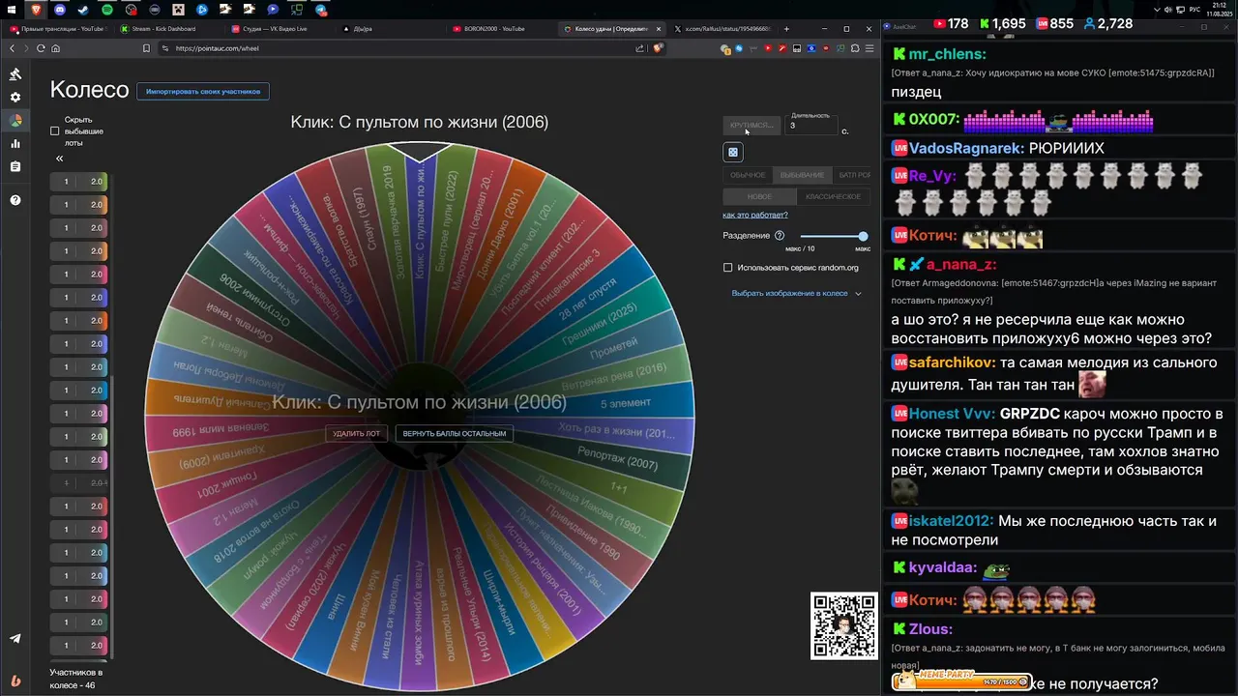Click the language indicator РУС in tray
Screen dimensions: 1238x696
1194,10
